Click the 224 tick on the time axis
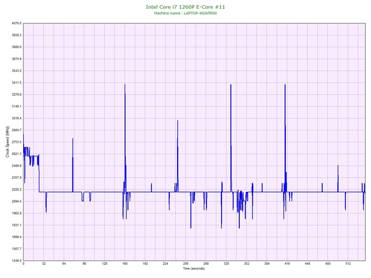The height and width of the screenshot is (278, 371). [x=166, y=264]
